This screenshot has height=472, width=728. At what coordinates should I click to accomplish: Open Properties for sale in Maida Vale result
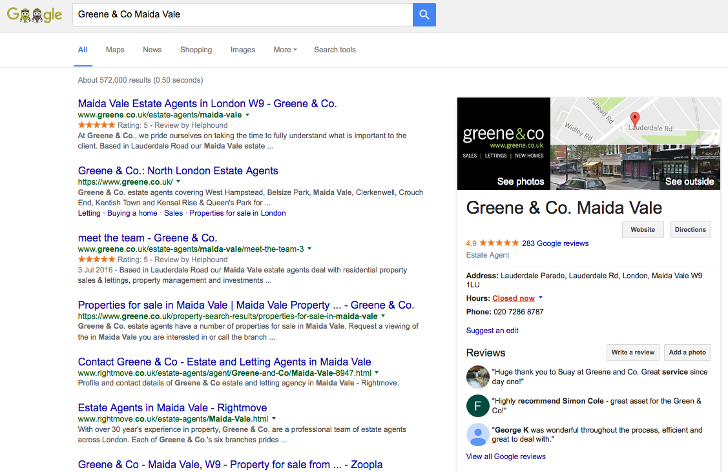[246, 305]
